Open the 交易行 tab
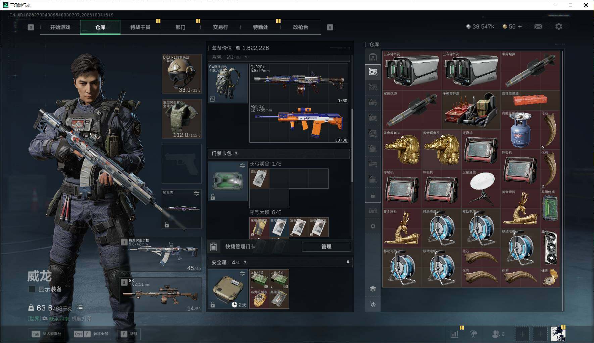 click(220, 27)
